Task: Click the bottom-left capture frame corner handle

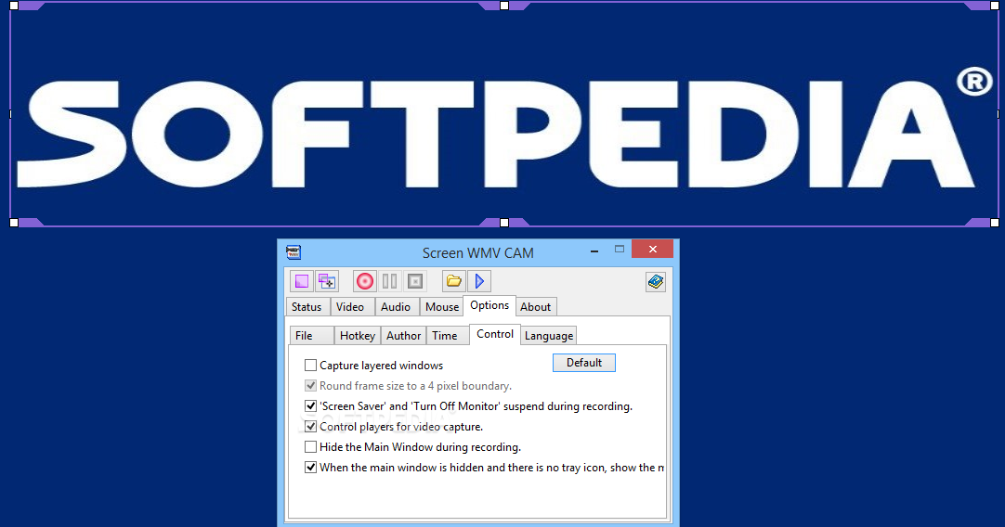Action: (14, 223)
